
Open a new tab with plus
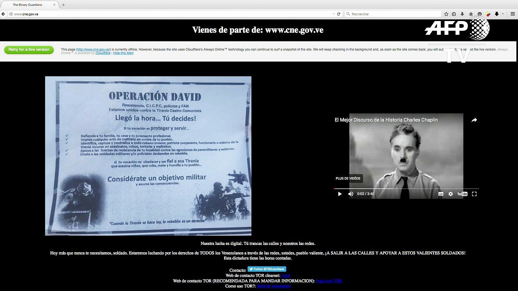[x=63, y=5]
